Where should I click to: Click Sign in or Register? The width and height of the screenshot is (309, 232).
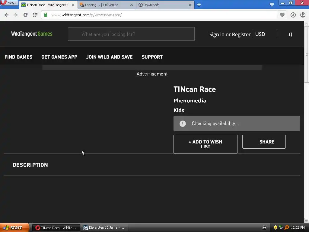pos(230,34)
